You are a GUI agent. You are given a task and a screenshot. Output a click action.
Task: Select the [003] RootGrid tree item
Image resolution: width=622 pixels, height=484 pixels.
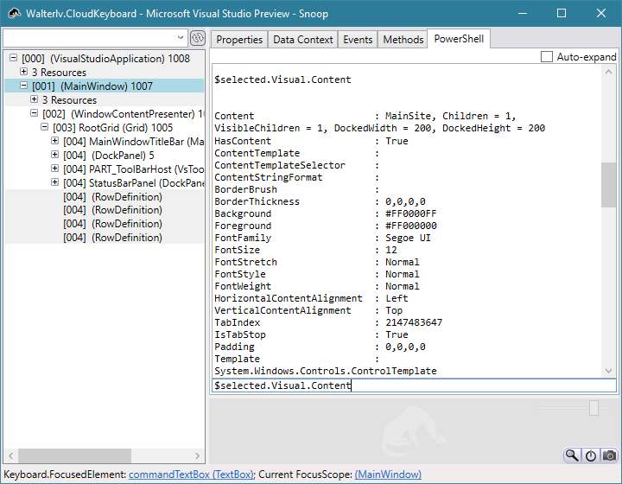point(112,128)
